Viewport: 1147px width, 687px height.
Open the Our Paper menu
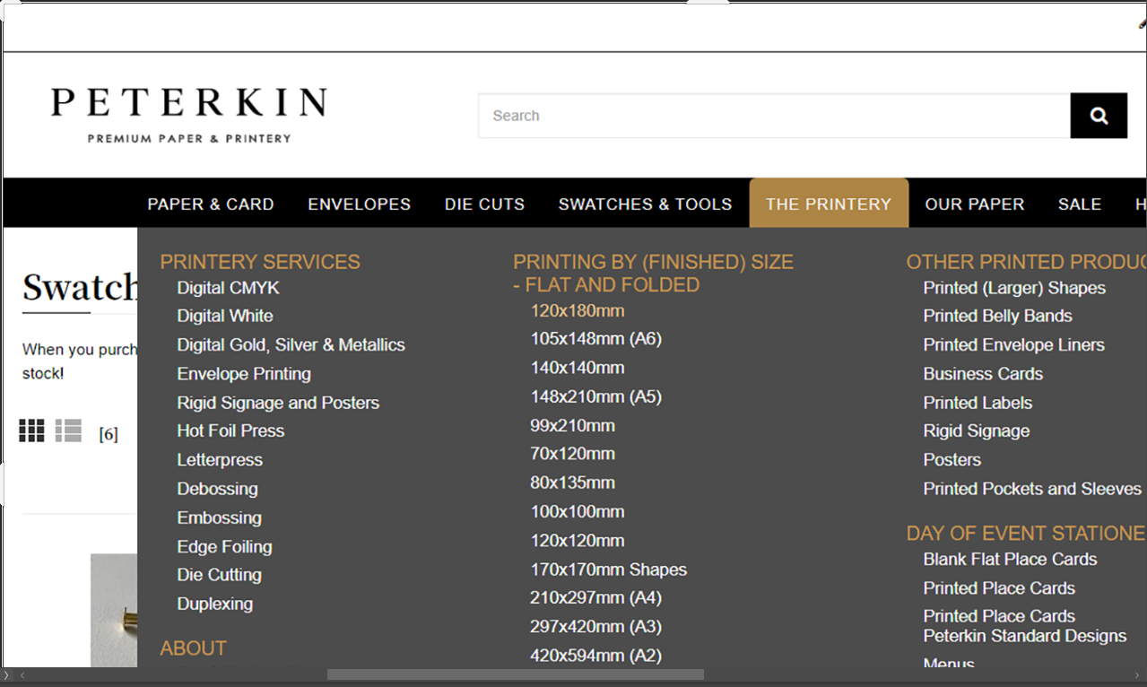(974, 204)
